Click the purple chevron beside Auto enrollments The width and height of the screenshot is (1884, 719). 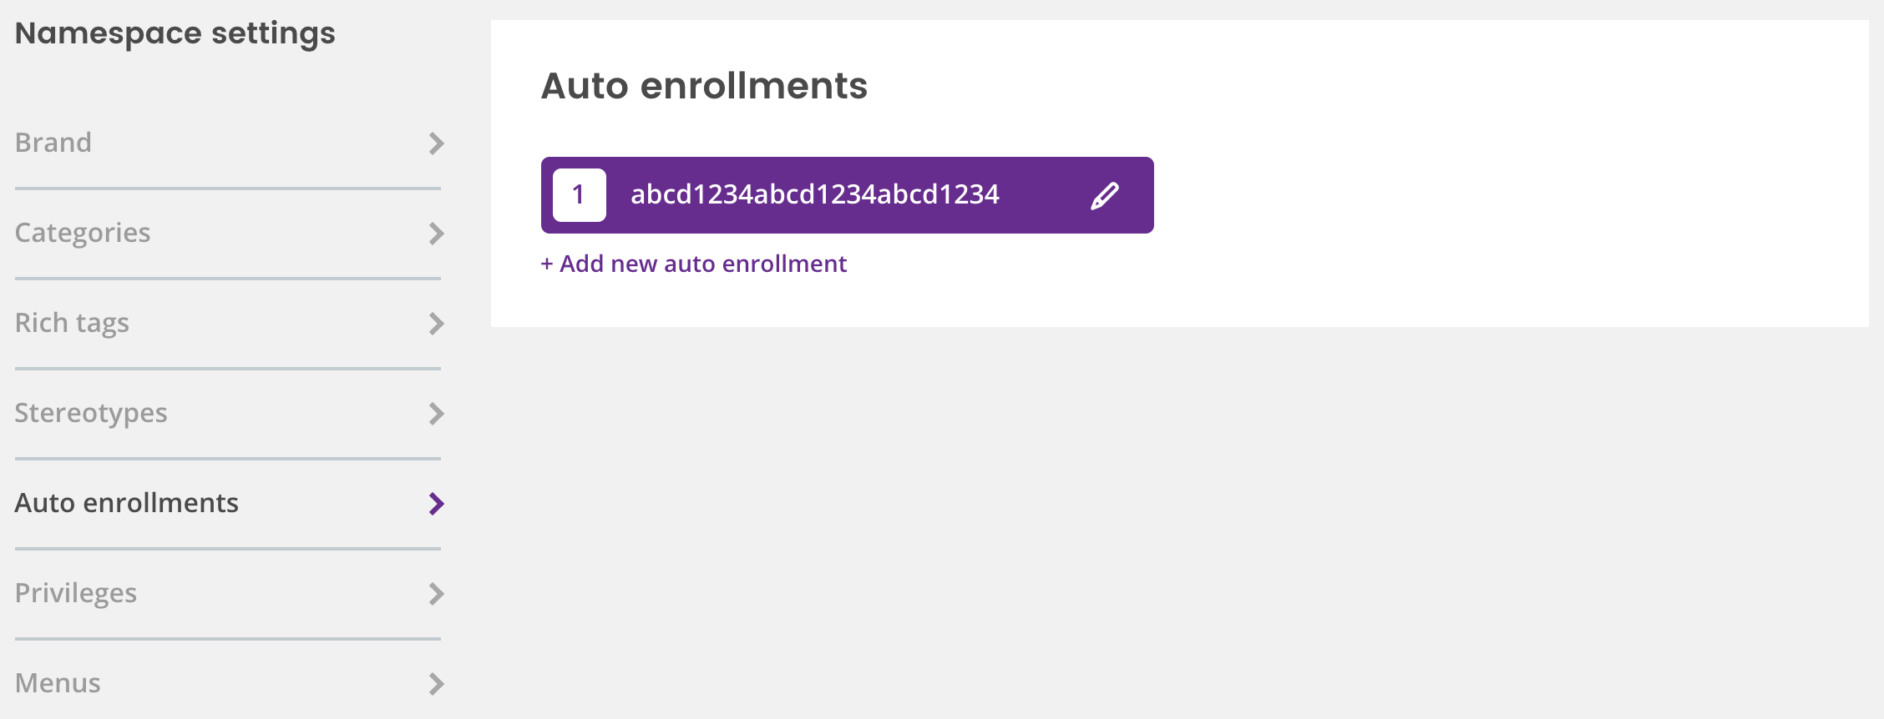tap(436, 504)
